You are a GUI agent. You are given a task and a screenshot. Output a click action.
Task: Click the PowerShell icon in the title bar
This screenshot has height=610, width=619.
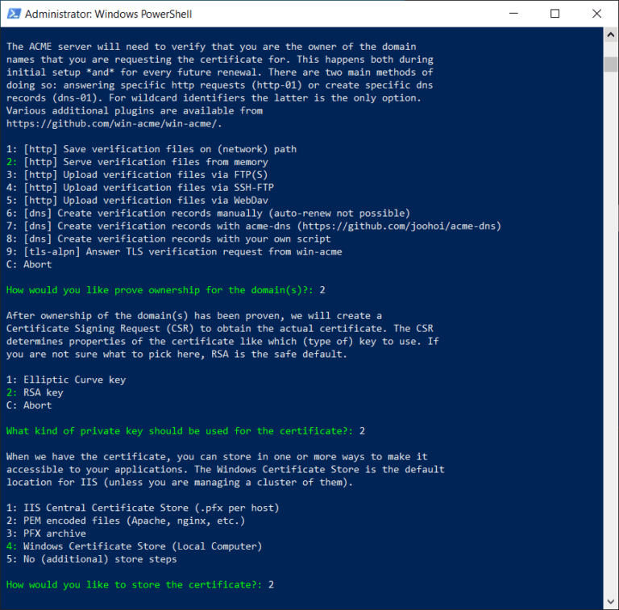12,14
